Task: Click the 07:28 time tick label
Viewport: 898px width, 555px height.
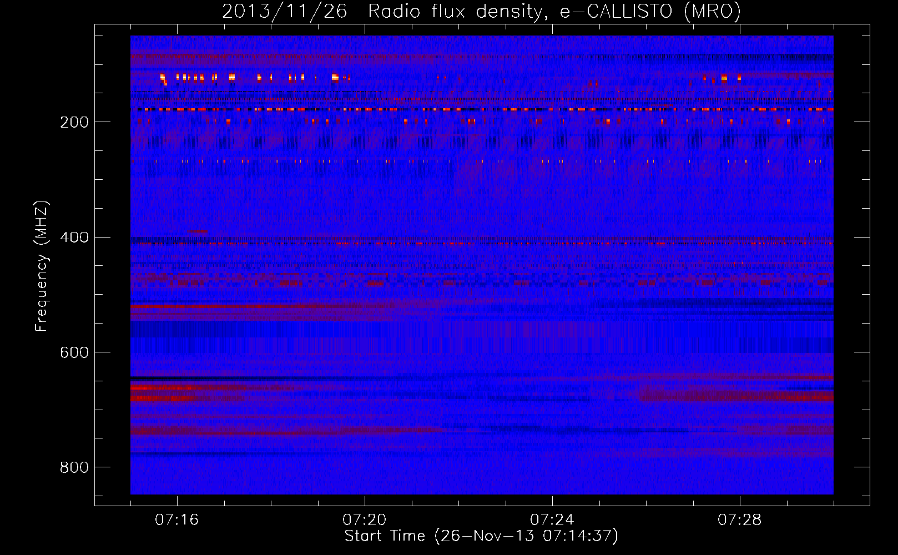Action: (740, 520)
